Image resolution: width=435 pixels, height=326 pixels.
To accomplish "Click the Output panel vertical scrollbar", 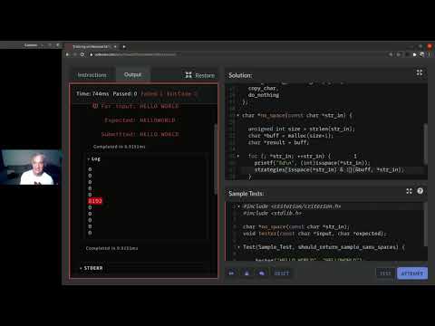I will [216, 159].
